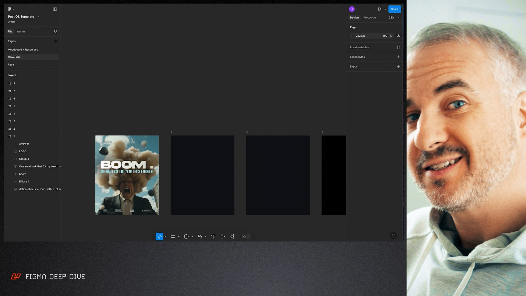
Task: Select the Ellipse shape tool
Action: pos(186,237)
